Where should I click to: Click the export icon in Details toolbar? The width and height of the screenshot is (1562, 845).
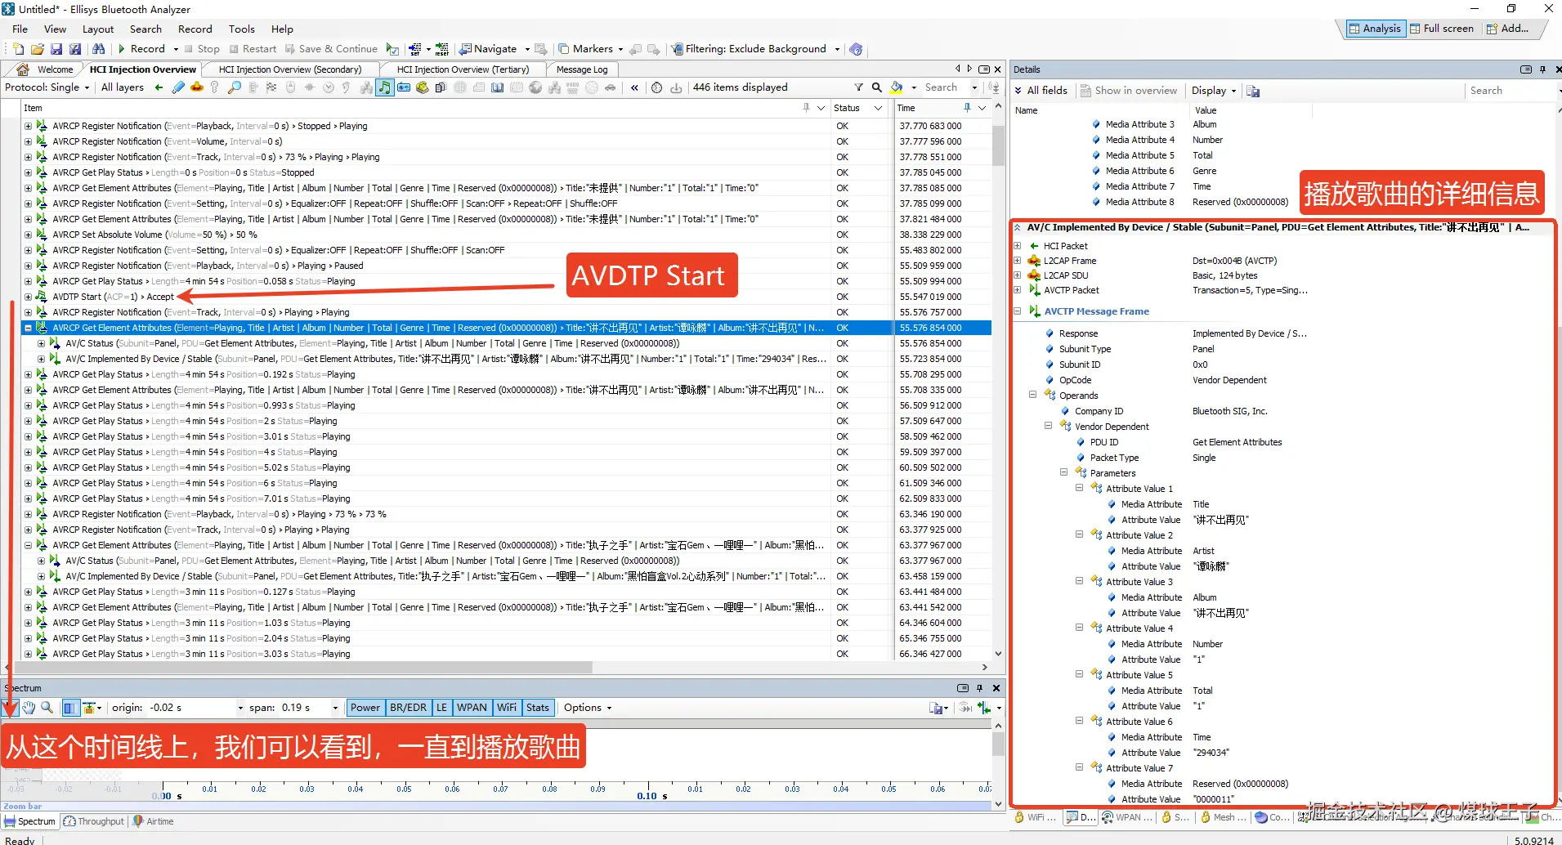tap(1253, 91)
